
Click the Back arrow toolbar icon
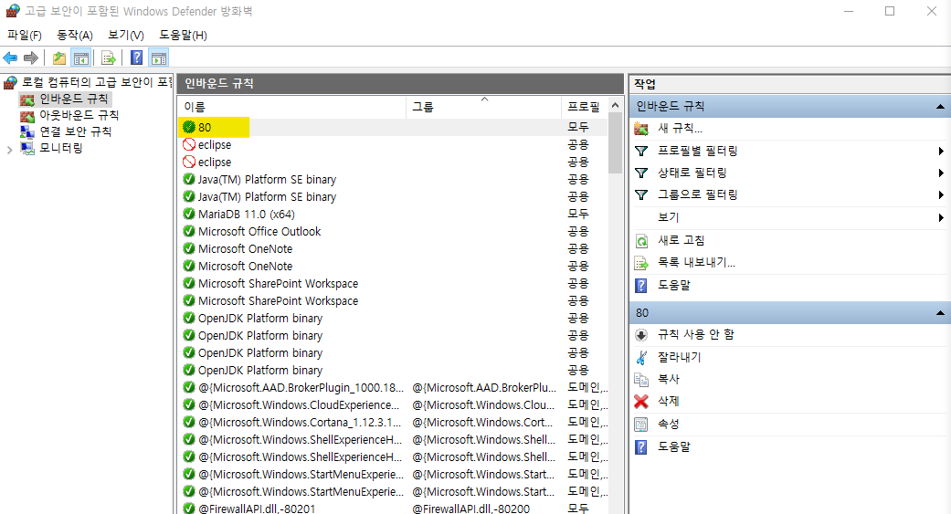(x=10, y=58)
